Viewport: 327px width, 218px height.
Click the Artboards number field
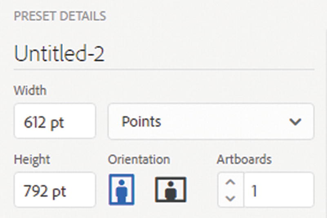click(x=278, y=190)
